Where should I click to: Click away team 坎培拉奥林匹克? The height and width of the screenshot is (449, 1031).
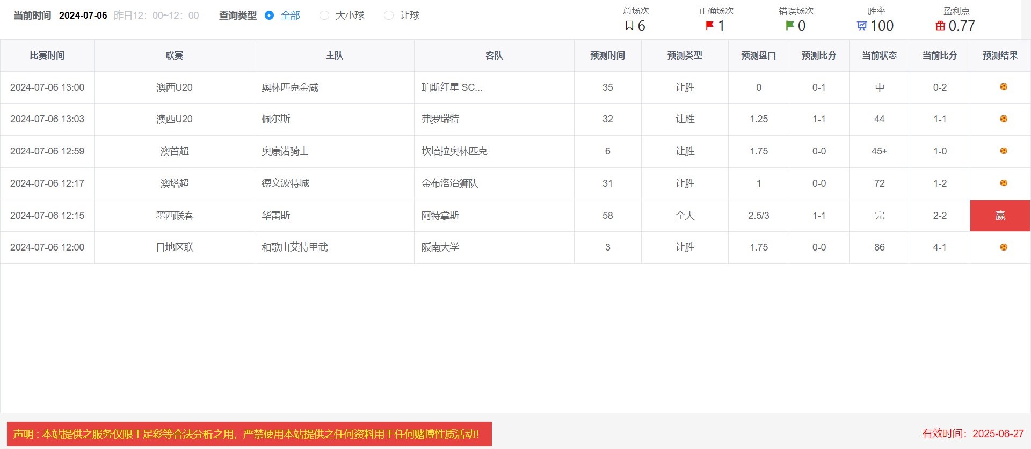coord(454,151)
